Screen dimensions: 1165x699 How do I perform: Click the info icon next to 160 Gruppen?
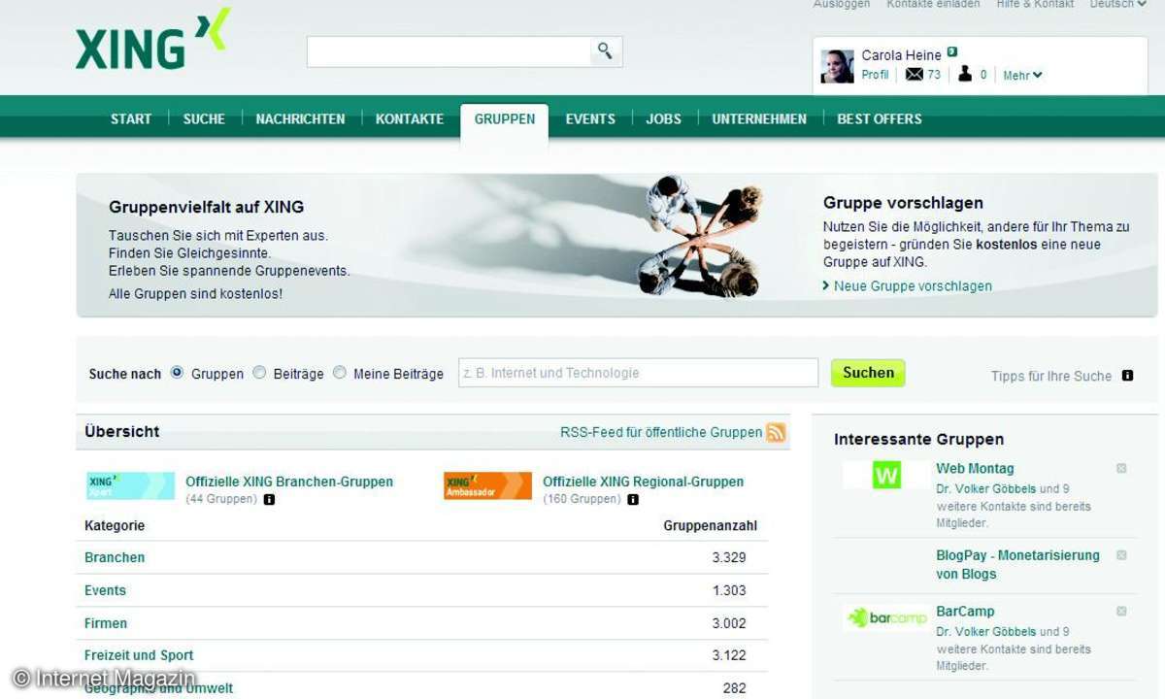(x=633, y=499)
